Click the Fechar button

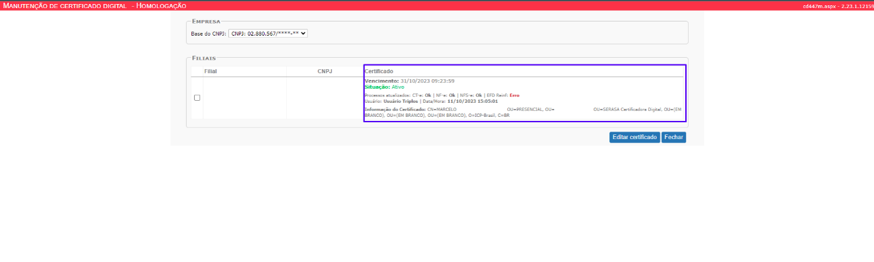(673, 137)
